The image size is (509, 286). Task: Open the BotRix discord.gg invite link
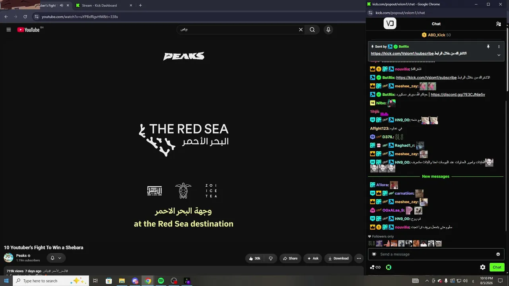tap(458, 95)
